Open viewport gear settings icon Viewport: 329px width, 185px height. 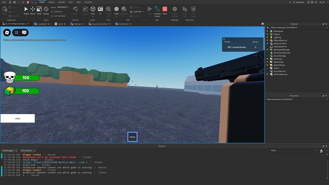[263, 24]
